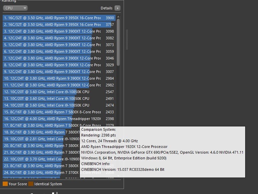
Task: Select rank 3 Ryzen 9 3900XT row, score 3098
Action: [59, 31]
